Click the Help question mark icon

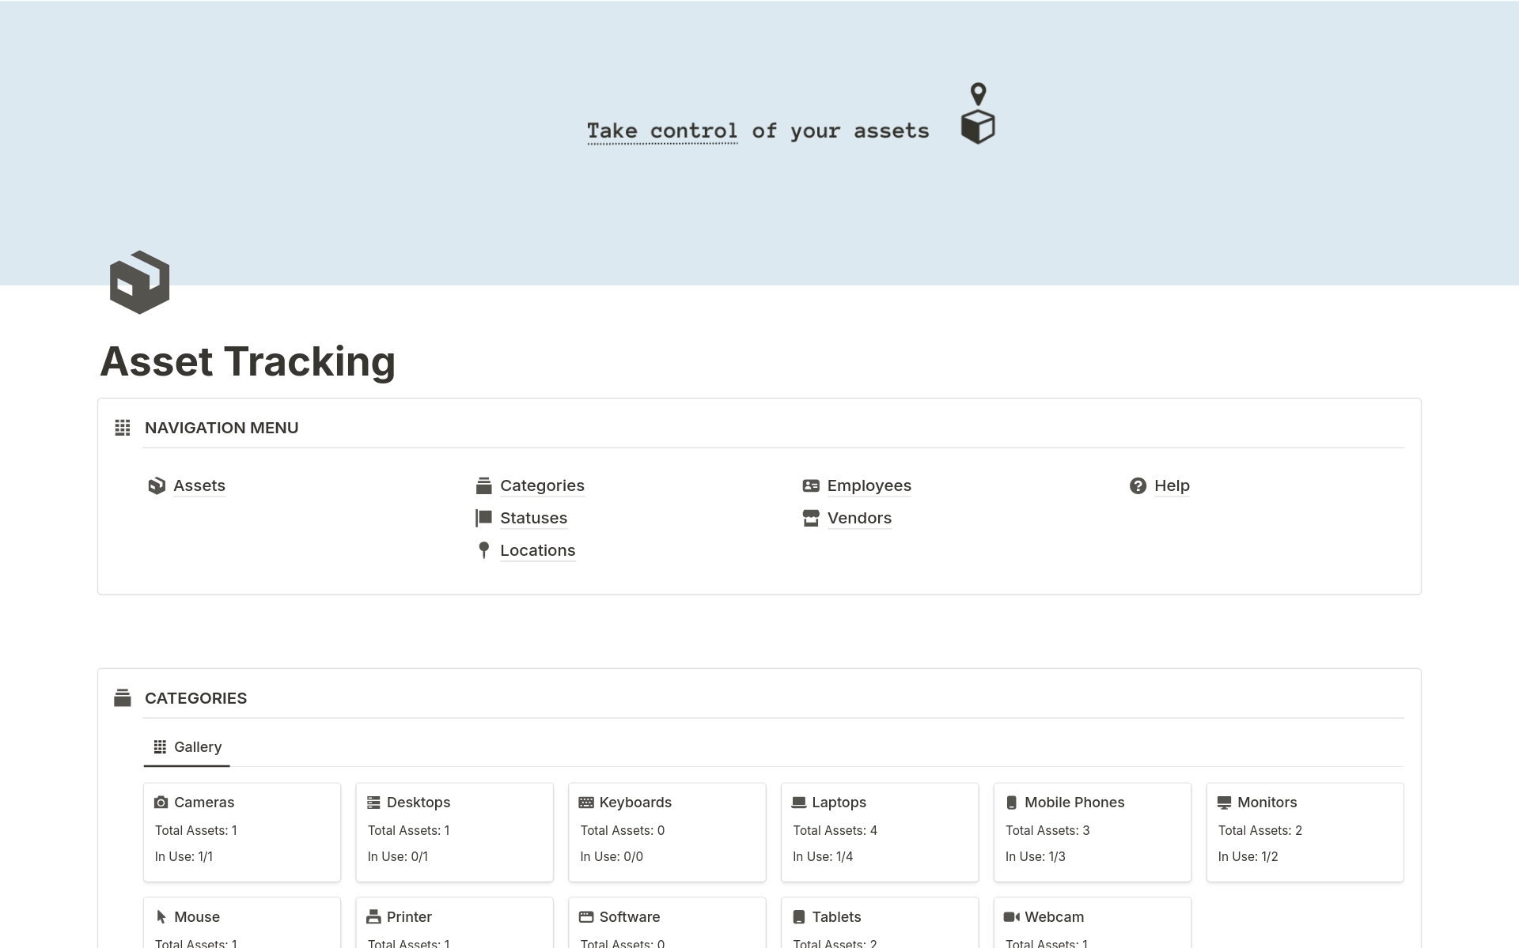coord(1138,485)
